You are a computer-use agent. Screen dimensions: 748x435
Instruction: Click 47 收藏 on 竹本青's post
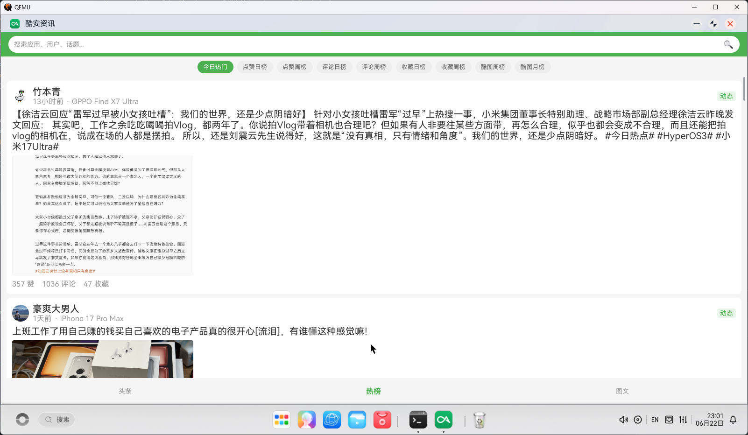click(96, 284)
